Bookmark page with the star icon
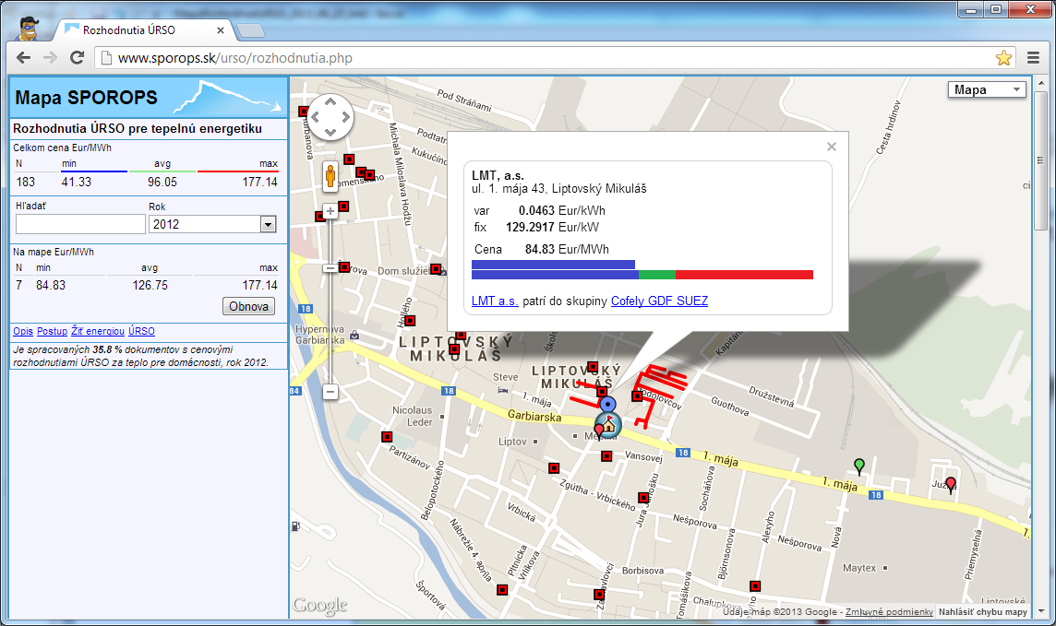This screenshot has width=1056, height=626. coord(1003,58)
